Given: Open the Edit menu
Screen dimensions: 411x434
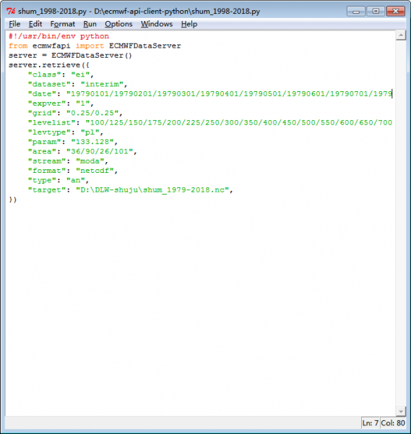Looking at the screenshot, I should click(35, 24).
